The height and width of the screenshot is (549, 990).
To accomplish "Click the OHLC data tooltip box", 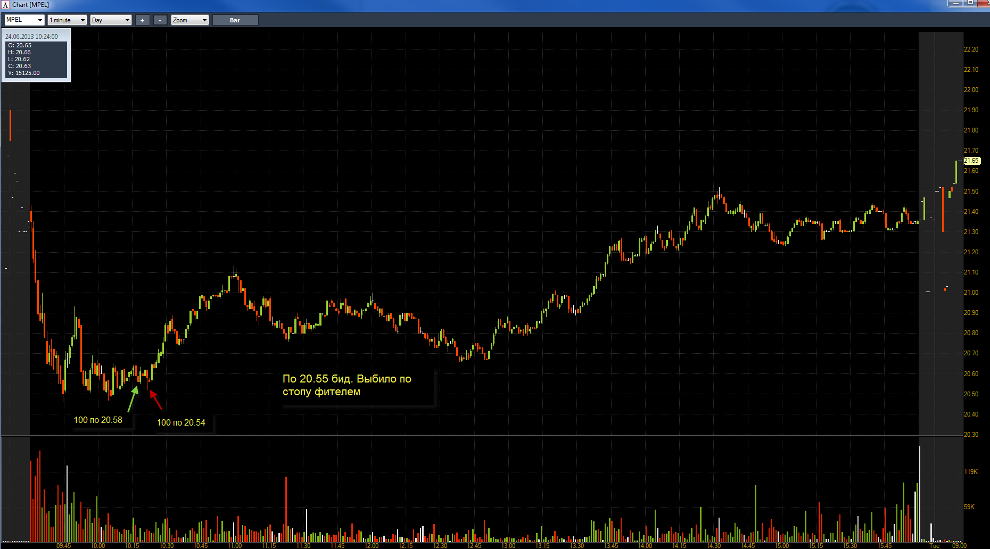I will click(x=36, y=55).
